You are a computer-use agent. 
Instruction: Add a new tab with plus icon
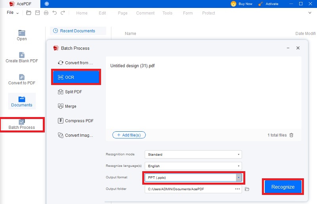(x=47, y=4)
